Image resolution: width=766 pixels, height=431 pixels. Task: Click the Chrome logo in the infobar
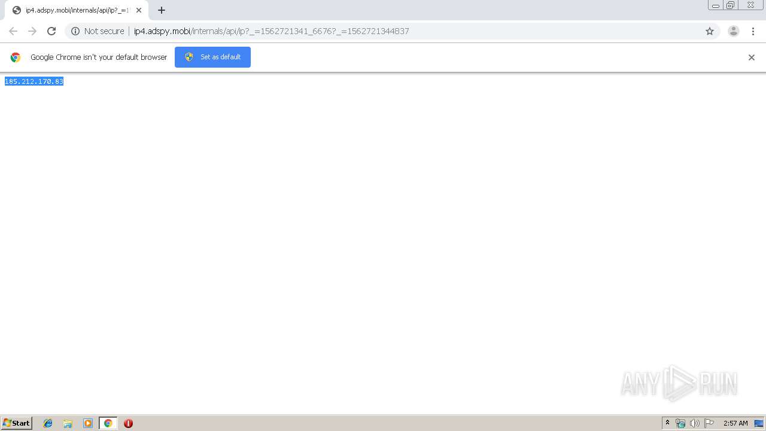(x=16, y=57)
